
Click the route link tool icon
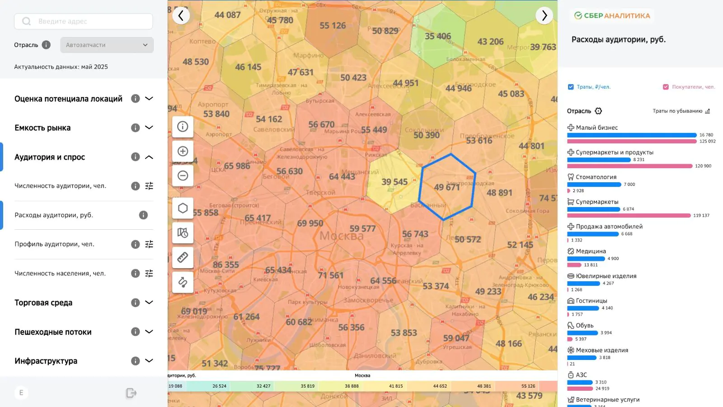[x=183, y=282]
